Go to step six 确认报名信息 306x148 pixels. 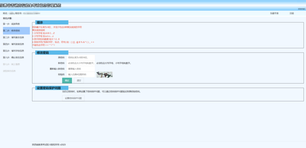[13, 57]
